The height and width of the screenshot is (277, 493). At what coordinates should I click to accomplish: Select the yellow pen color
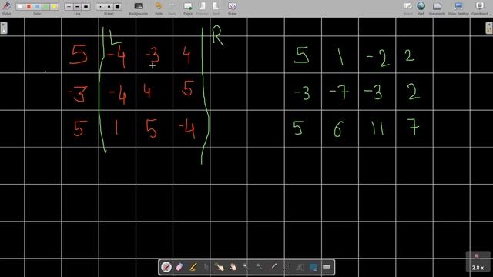coord(54,7)
